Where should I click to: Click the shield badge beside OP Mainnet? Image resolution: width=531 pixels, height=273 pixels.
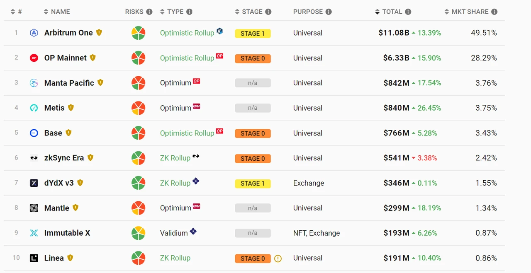93,58
